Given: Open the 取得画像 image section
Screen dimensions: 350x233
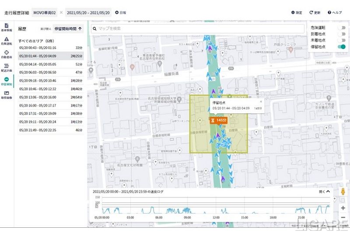Looking at the screenshot, I should tap(7, 95).
